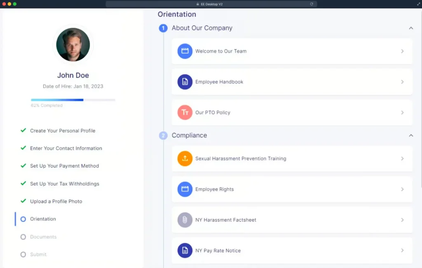The width and height of the screenshot is (422, 268).
Task: Open the Employee Rights item
Action: pyautogui.click(x=292, y=189)
